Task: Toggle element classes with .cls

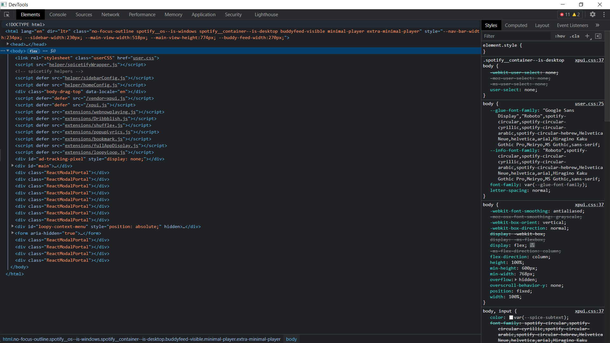Action: pyautogui.click(x=574, y=36)
